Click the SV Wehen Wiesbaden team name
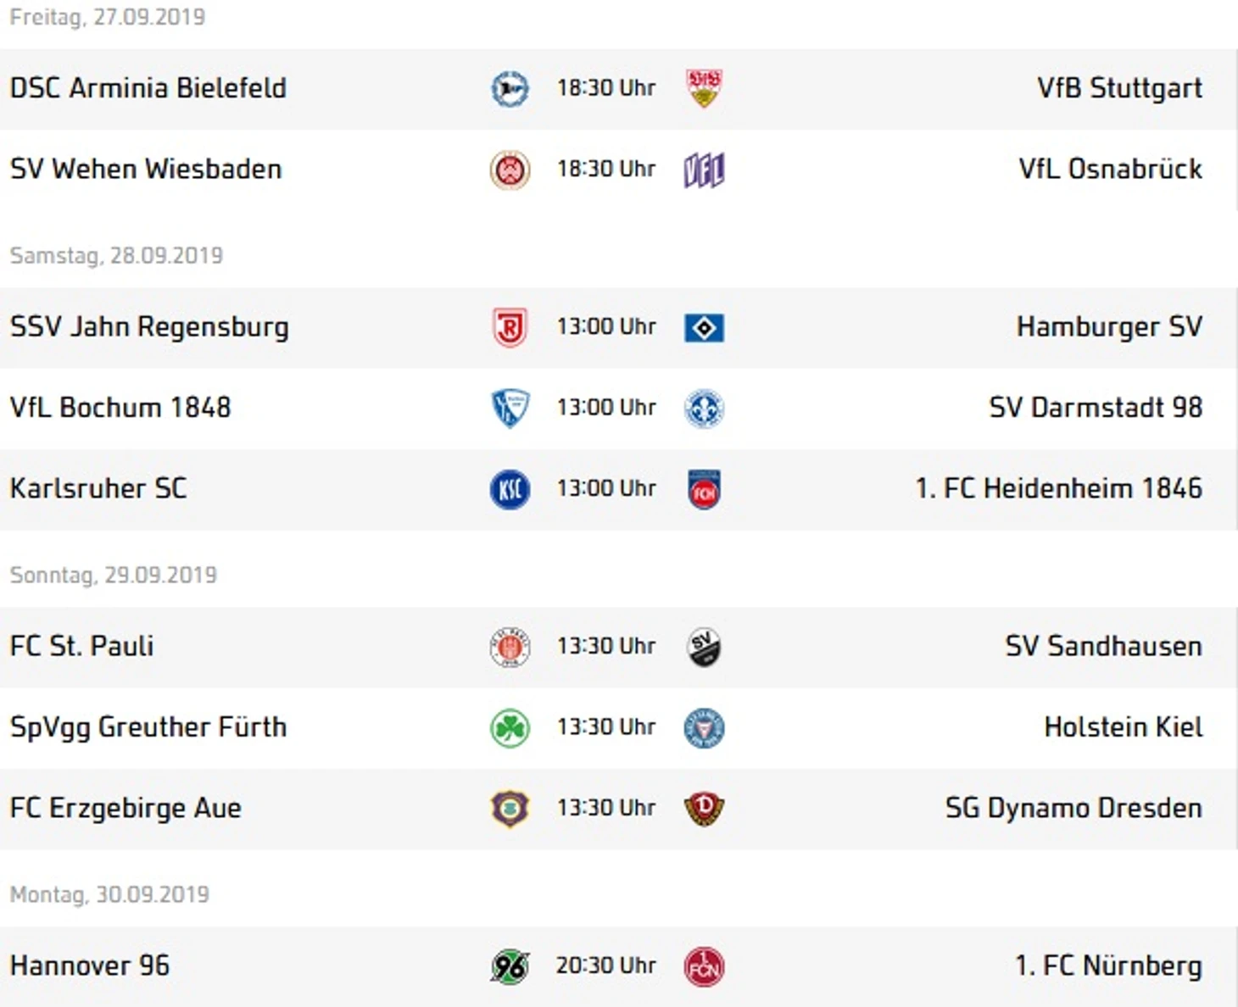1238x1007 pixels. point(146,170)
